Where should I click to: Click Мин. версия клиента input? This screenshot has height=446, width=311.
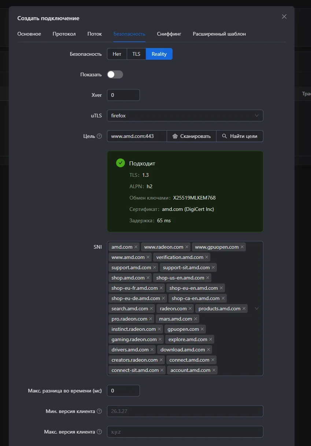tap(185, 411)
